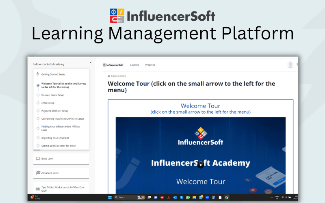Screen dimensions: 325x203
Task: Open the Windows Start menu
Action: tap(110, 197)
